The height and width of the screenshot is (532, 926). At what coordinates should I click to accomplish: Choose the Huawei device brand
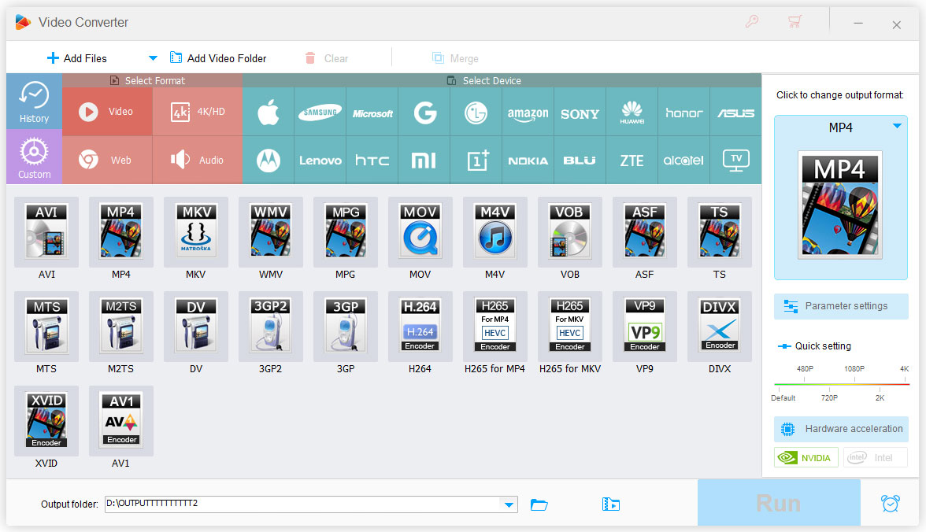632,112
